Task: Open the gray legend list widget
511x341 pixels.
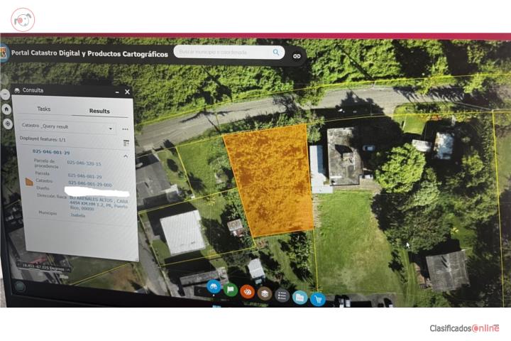Action: tap(282, 296)
